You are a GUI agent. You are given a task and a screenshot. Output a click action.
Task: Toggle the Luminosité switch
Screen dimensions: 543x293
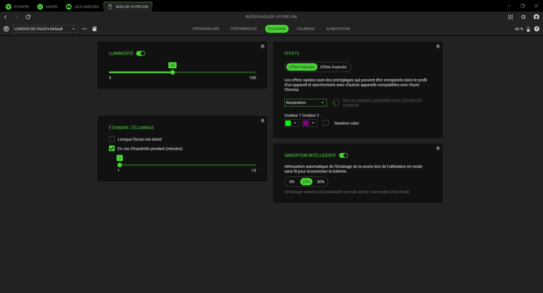[141, 53]
